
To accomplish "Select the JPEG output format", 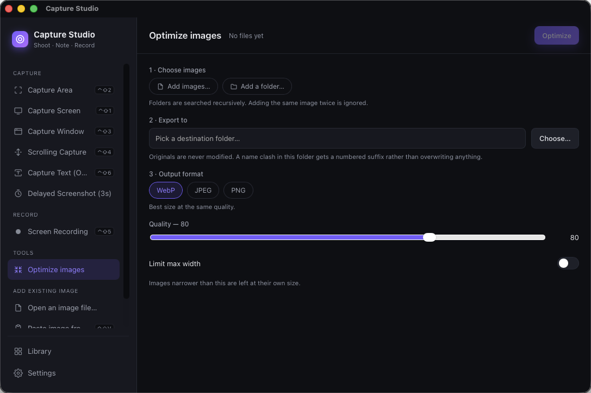I will 203,191.
